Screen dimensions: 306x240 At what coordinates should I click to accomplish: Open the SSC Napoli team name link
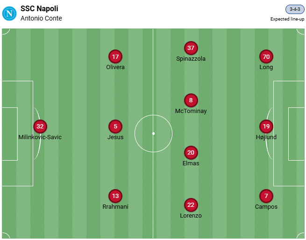point(39,9)
